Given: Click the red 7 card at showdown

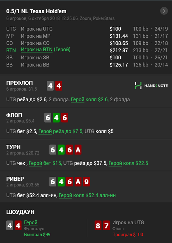Looking at the screenshot, I should (x=106, y=226).
